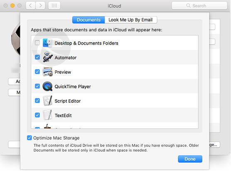Toggle the Script Editor checkbox
The width and height of the screenshot is (231, 171).
click(37, 100)
